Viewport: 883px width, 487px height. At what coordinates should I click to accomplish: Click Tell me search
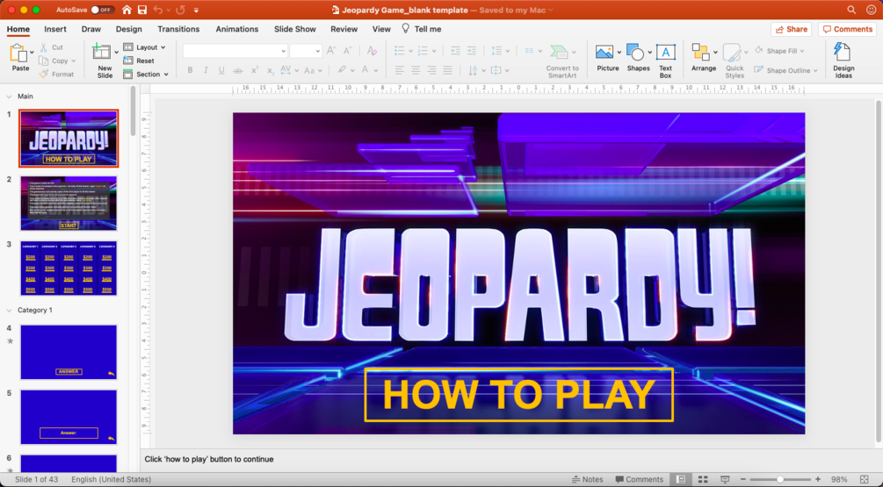click(x=422, y=29)
